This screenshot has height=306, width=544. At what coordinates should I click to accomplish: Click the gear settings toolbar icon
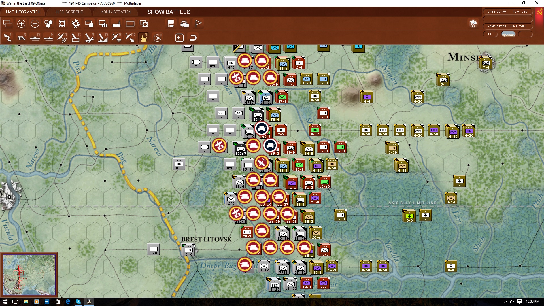coord(76,24)
